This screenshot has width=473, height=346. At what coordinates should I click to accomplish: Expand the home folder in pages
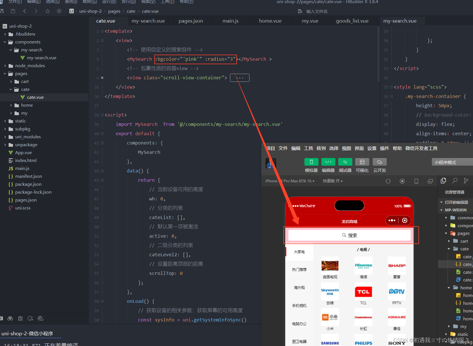click(11, 105)
